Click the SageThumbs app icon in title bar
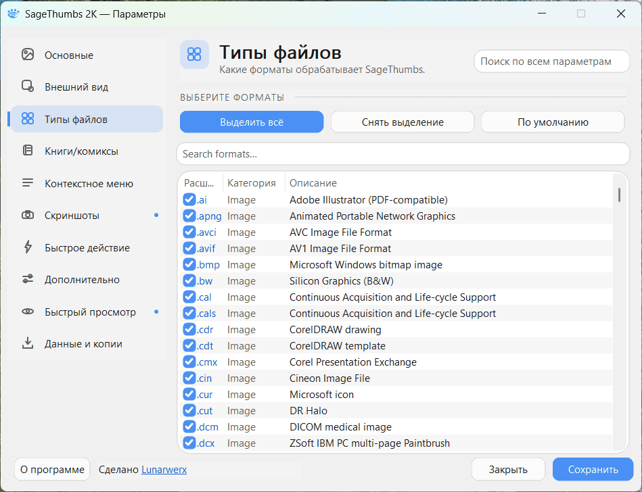The image size is (642, 492). tap(13, 14)
